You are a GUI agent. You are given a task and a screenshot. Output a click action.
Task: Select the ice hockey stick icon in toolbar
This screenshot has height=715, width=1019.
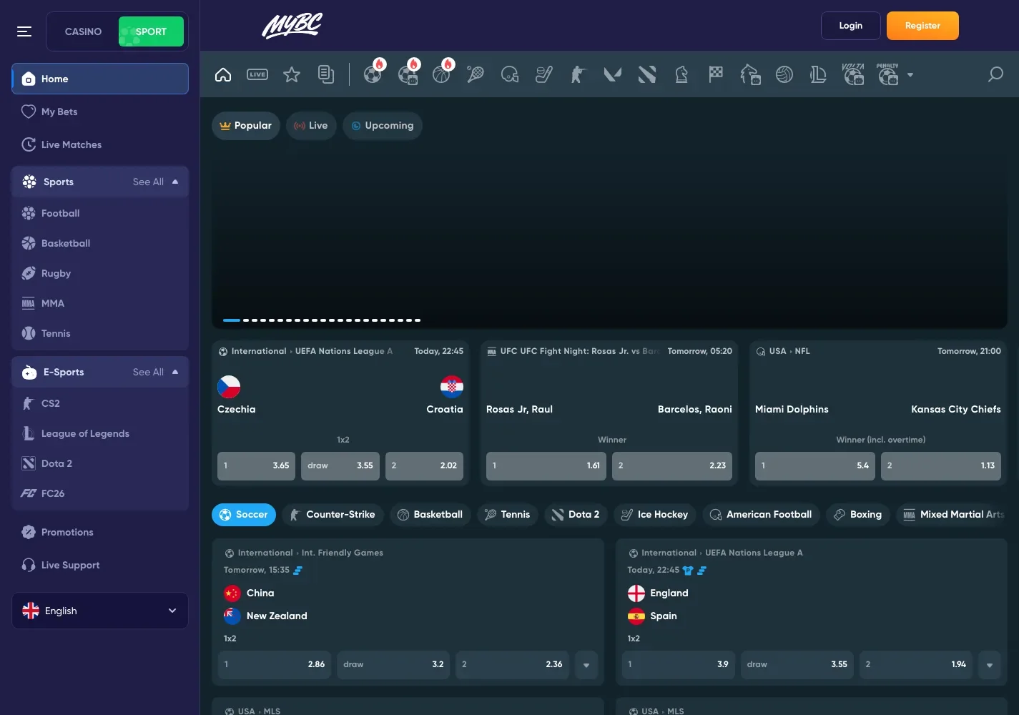[x=544, y=74]
